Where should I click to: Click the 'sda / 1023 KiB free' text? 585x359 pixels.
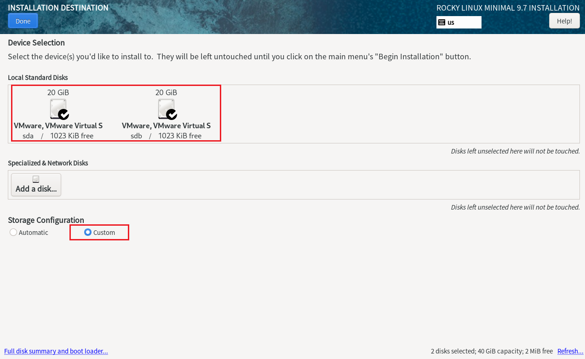click(x=58, y=136)
